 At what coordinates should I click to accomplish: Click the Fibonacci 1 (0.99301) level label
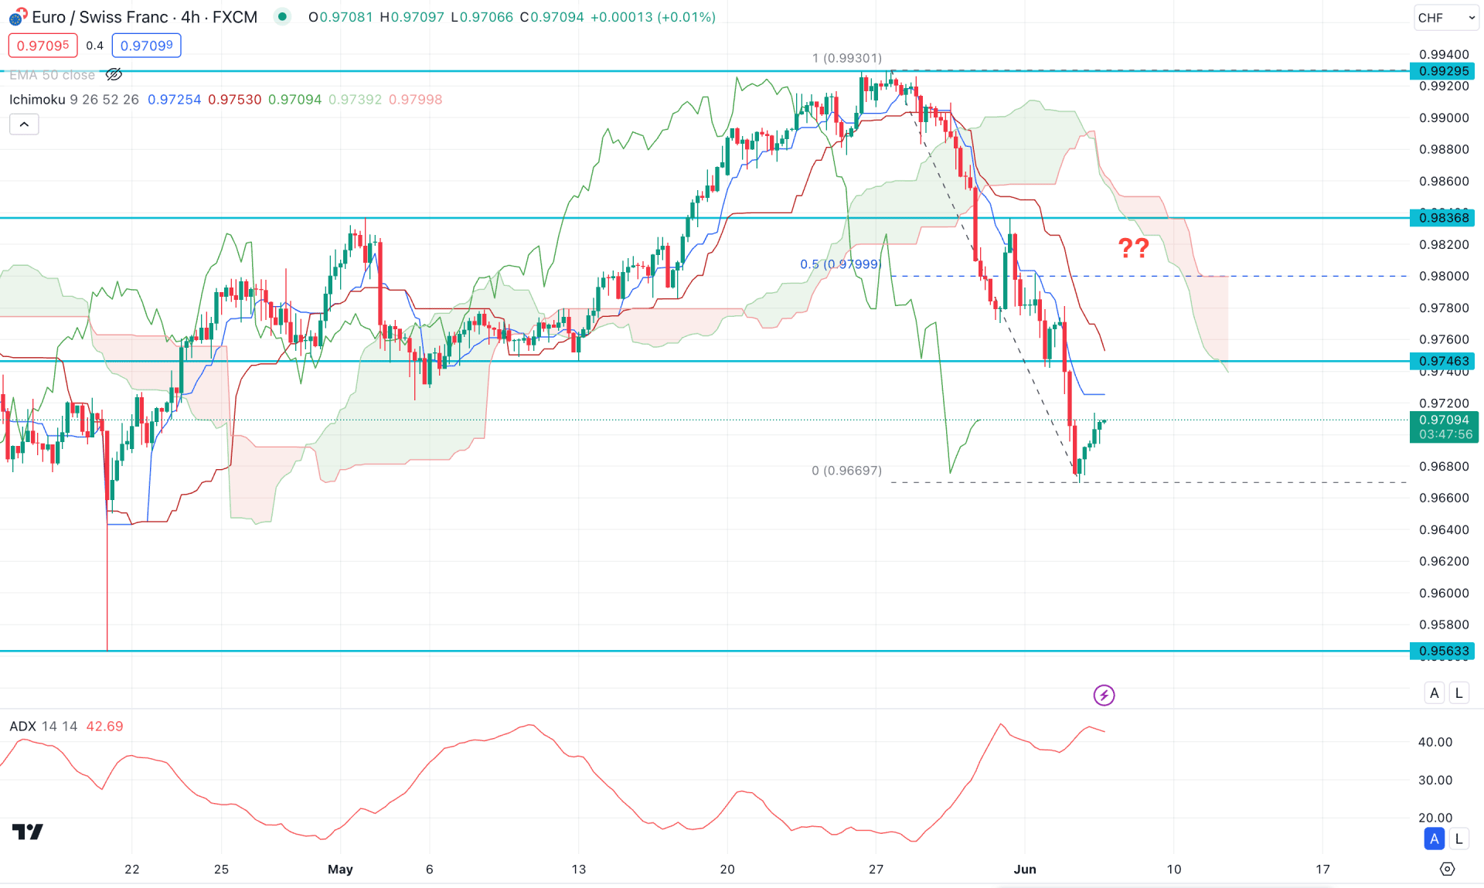846,58
